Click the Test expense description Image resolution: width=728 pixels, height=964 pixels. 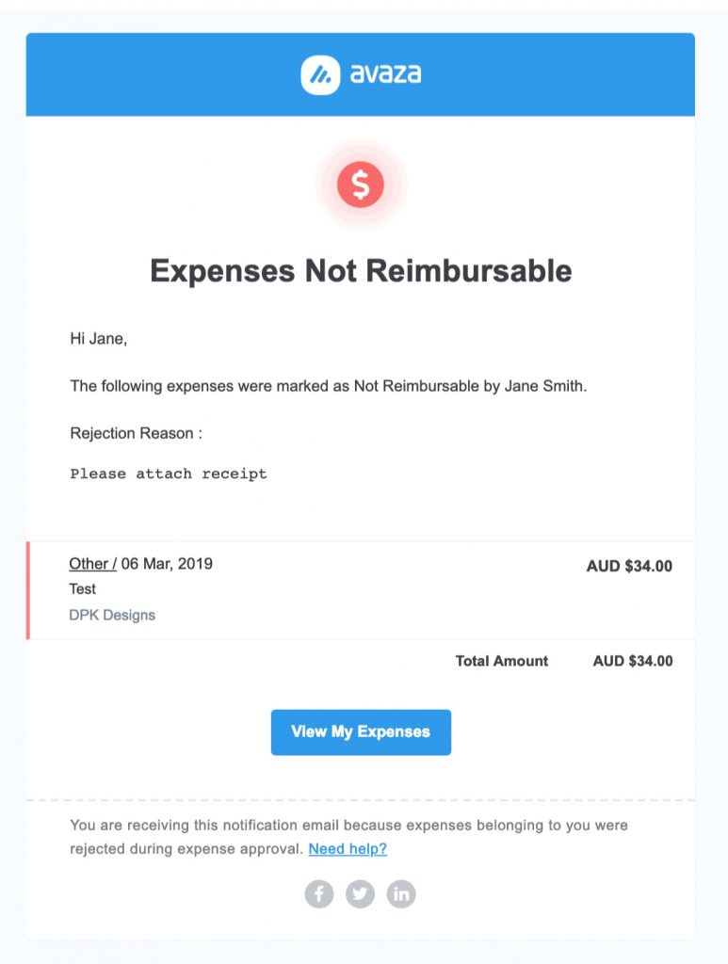(81, 589)
